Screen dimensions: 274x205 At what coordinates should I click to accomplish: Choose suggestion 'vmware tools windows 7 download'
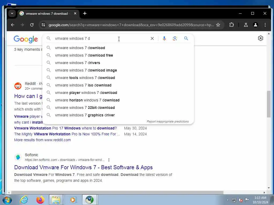click(x=118, y=78)
